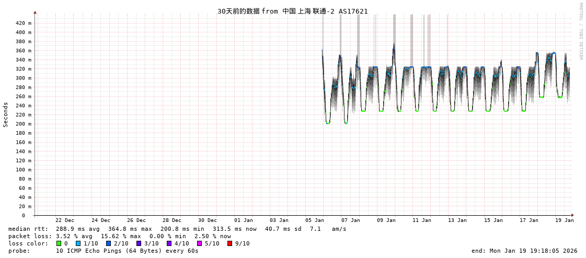586x258 pixels.
Task: Select the 07 Jan x-axis date label
Action: (350, 220)
